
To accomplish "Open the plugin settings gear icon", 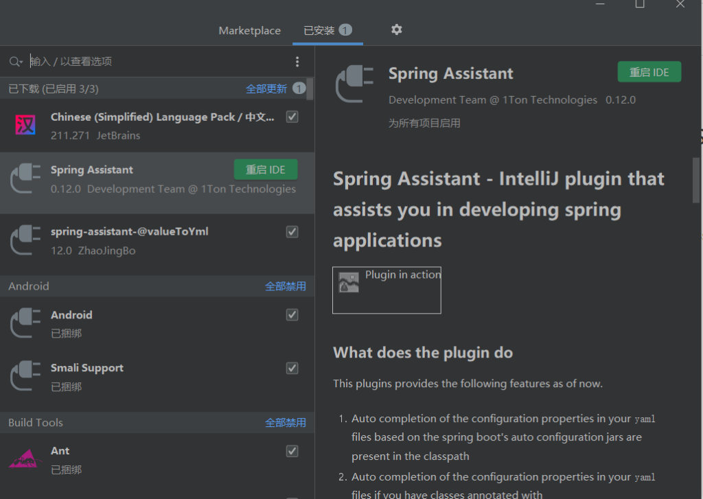I will (x=396, y=30).
